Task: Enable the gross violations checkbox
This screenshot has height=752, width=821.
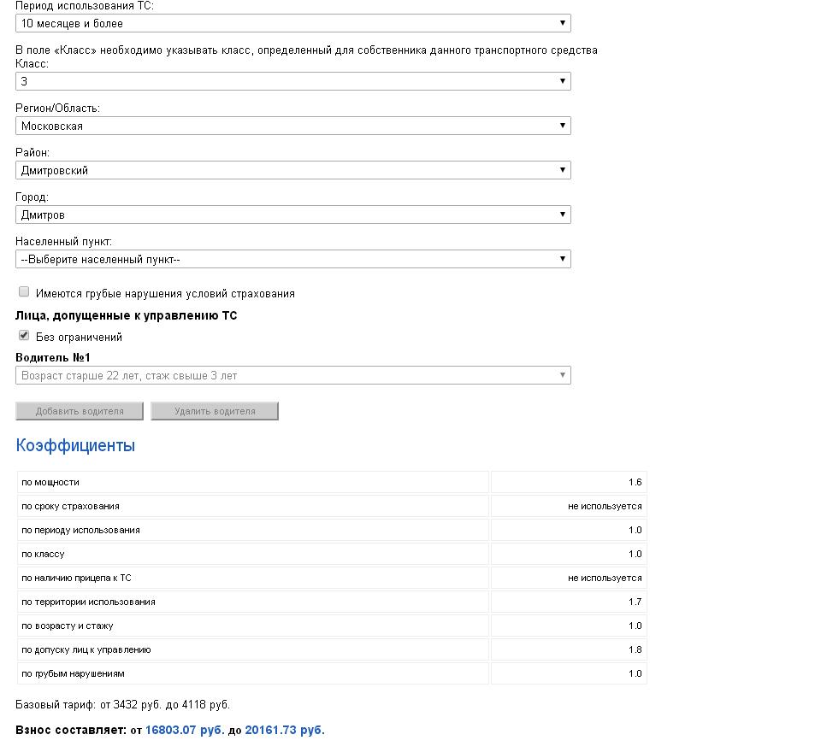Action: click(x=24, y=292)
